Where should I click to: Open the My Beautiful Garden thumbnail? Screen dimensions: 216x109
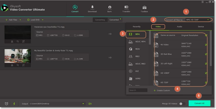[18, 56]
